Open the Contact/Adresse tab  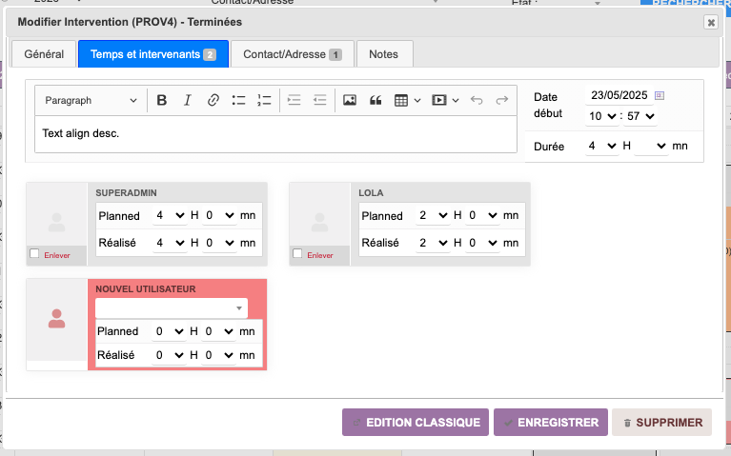[292, 54]
